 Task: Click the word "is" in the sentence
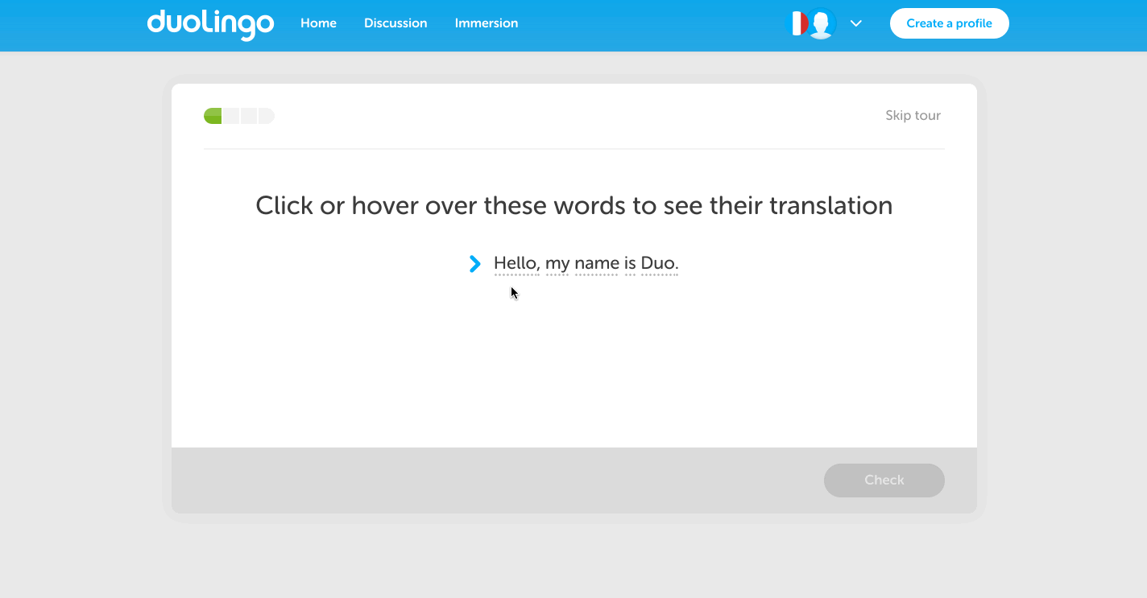pos(630,263)
